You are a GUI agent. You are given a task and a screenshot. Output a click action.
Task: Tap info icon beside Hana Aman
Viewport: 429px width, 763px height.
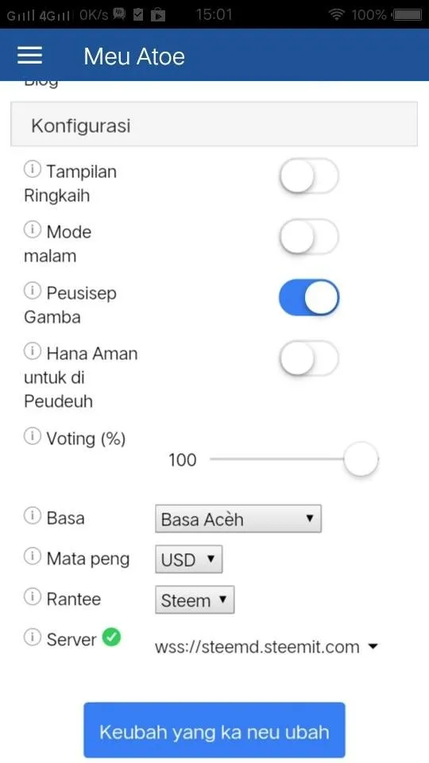point(33,351)
